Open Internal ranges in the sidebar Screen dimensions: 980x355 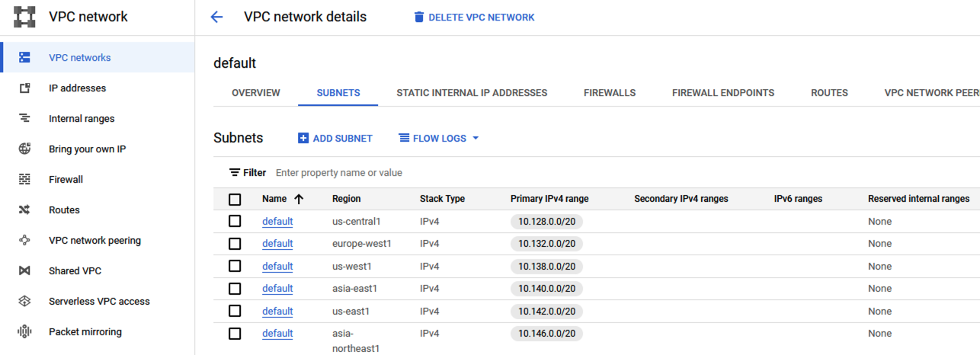[82, 119]
